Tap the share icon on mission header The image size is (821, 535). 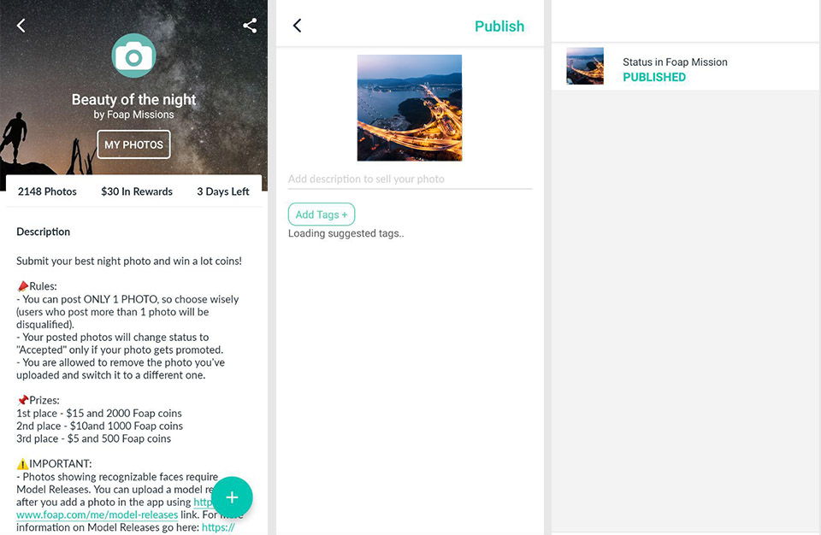(x=250, y=26)
